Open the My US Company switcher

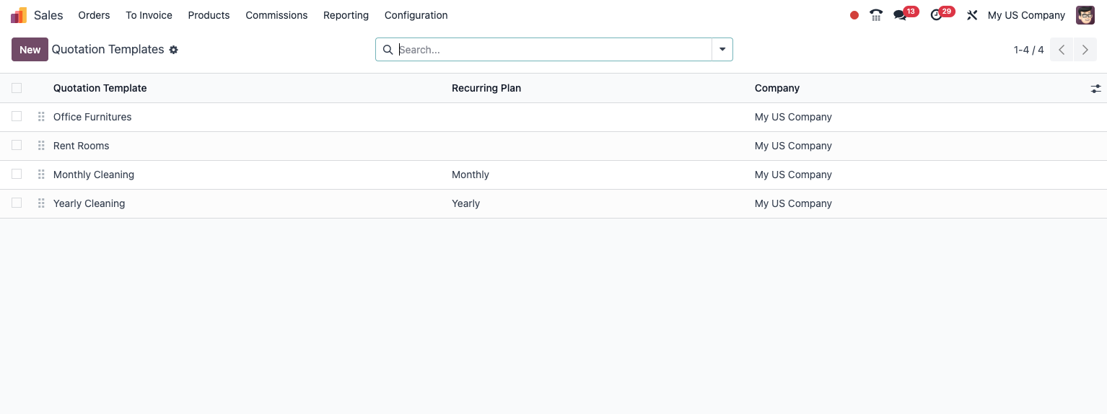(1026, 15)
